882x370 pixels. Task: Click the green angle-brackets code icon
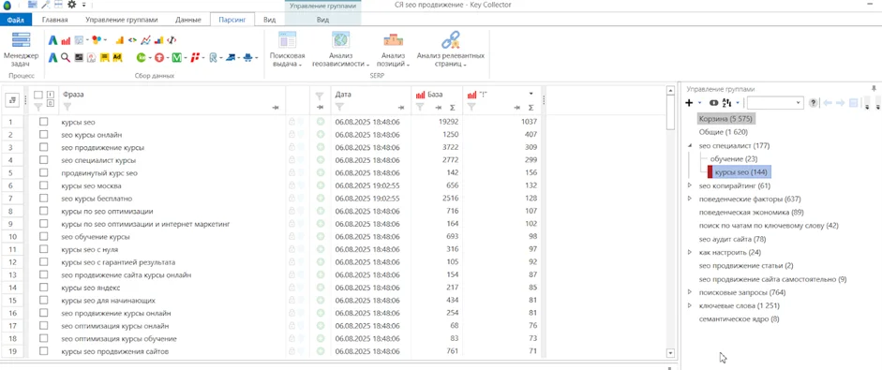coord(132,40)
